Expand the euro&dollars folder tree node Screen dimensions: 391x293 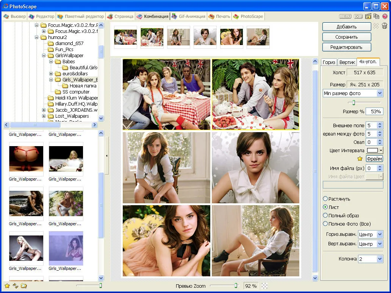tap(51, 73)
